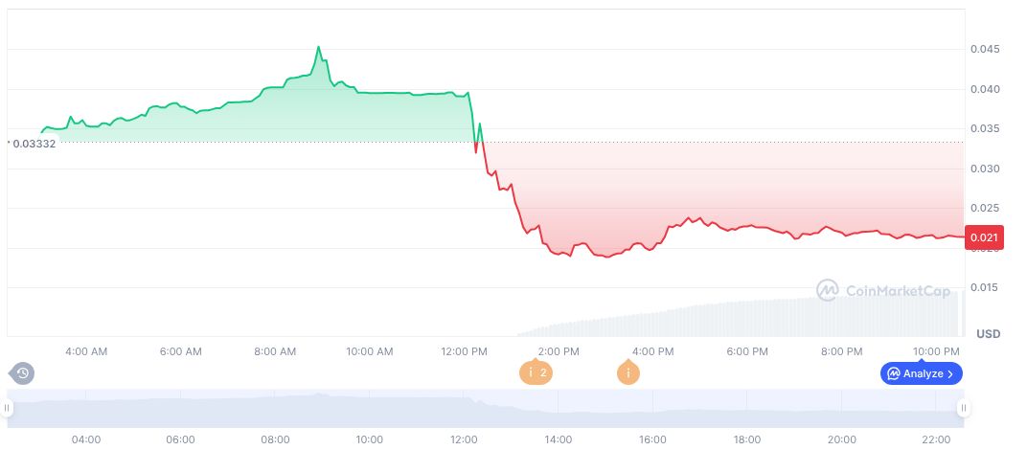Screen dimensions: 1027x450
Task: Click the 14:00 mark in the range navigator
Action: click(x=559, y=439)
